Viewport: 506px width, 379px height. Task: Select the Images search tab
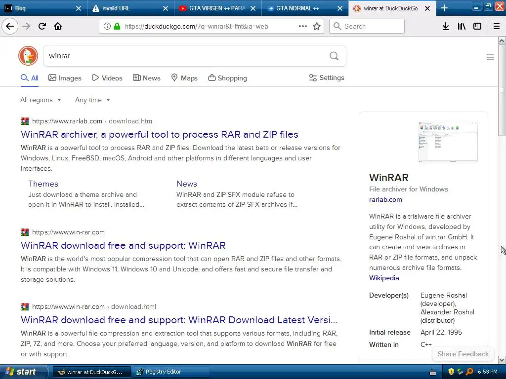click(x=65, y=78)
